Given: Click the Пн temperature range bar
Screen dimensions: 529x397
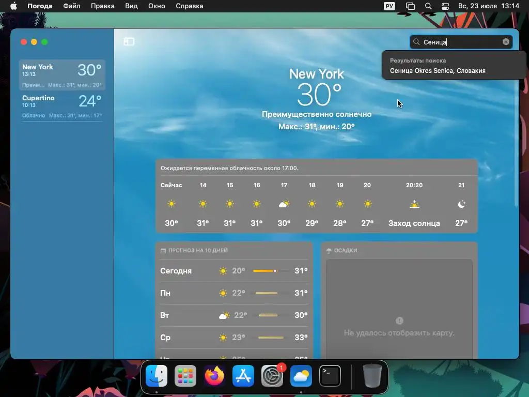Looking at the screenshot, I should pyautogui.click(x=271, y=293).
